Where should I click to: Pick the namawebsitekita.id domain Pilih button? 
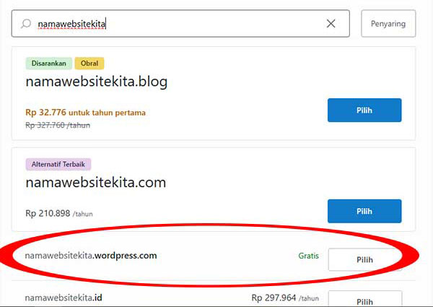point(364,299)
